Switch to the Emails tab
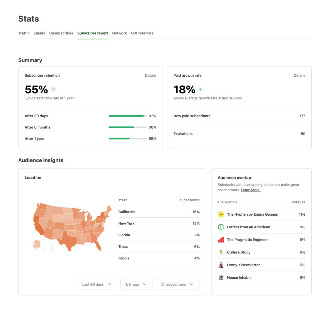Screen dimensions: 333x310 coord(39,33)
